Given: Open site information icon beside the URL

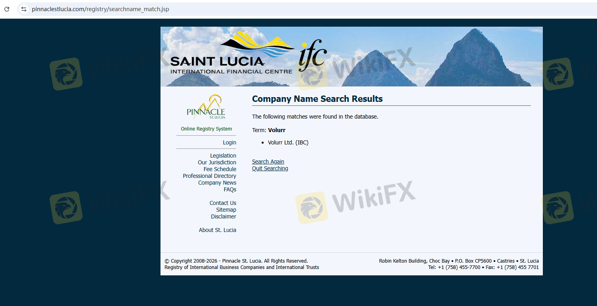Looking at the screenshot, I should point(24,9).
